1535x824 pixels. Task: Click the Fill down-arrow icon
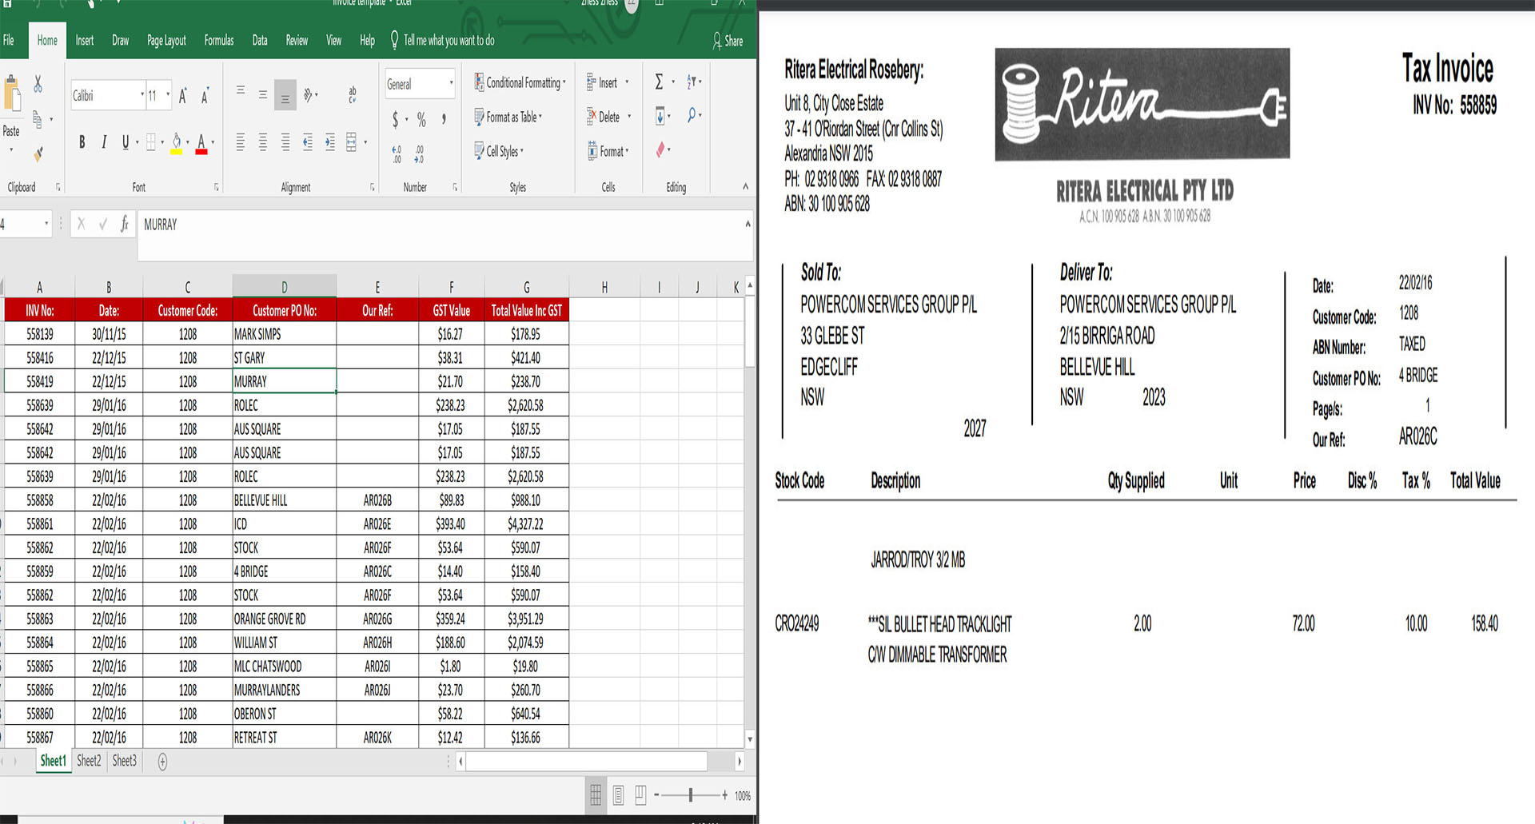pyautogui.click(x=660, y=116)
